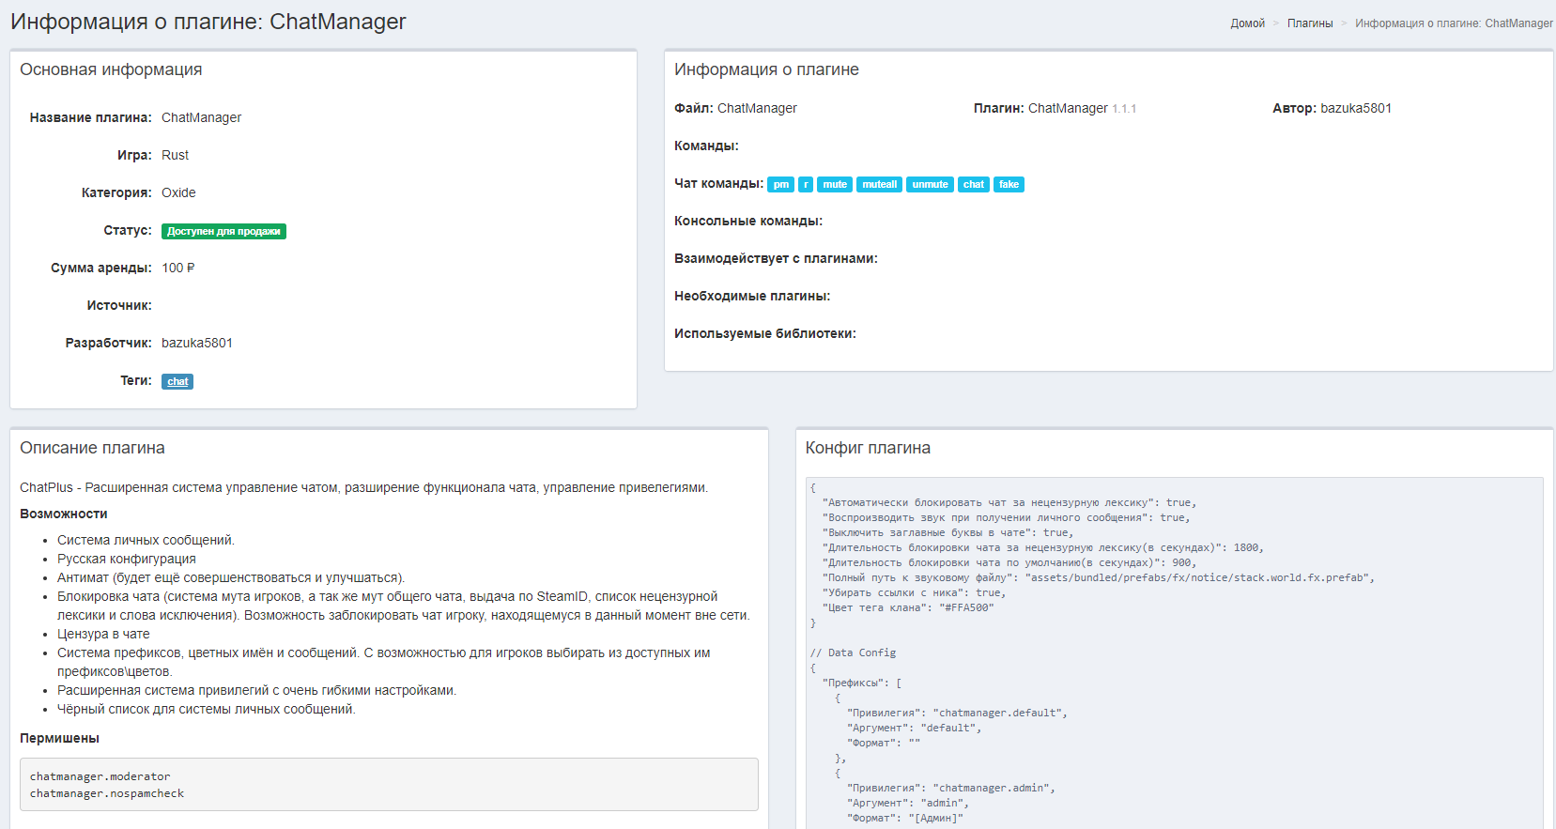1556x829 pixels.
Task: Click the 'pm' chat command badge
Action: 780,185
